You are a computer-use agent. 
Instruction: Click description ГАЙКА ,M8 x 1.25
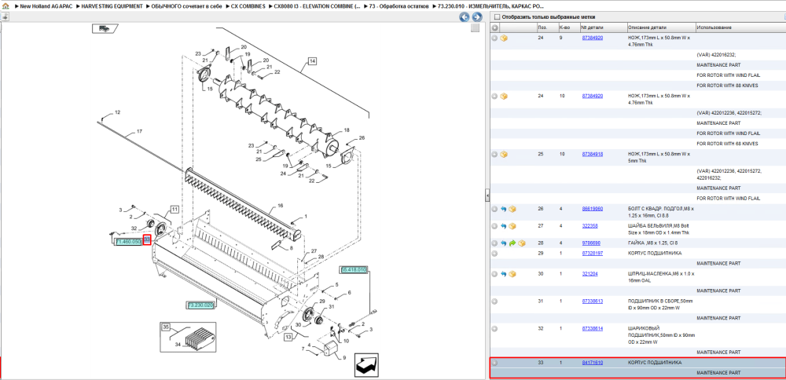click(x=651, y=243)
